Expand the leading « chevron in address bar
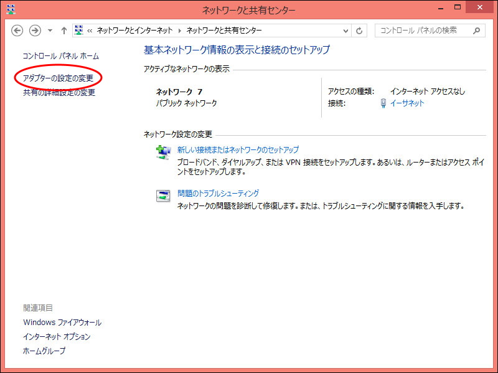This screenshot has height=373, width=498. [90, 31]
